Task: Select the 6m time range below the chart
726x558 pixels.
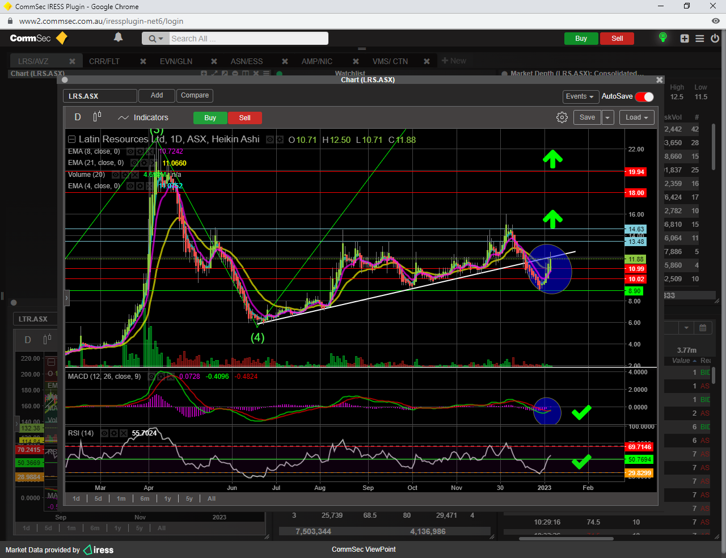Action: click(x=145, y=499)
